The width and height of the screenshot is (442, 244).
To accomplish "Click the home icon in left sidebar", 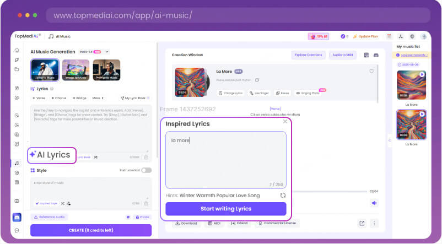I will 17,50.
